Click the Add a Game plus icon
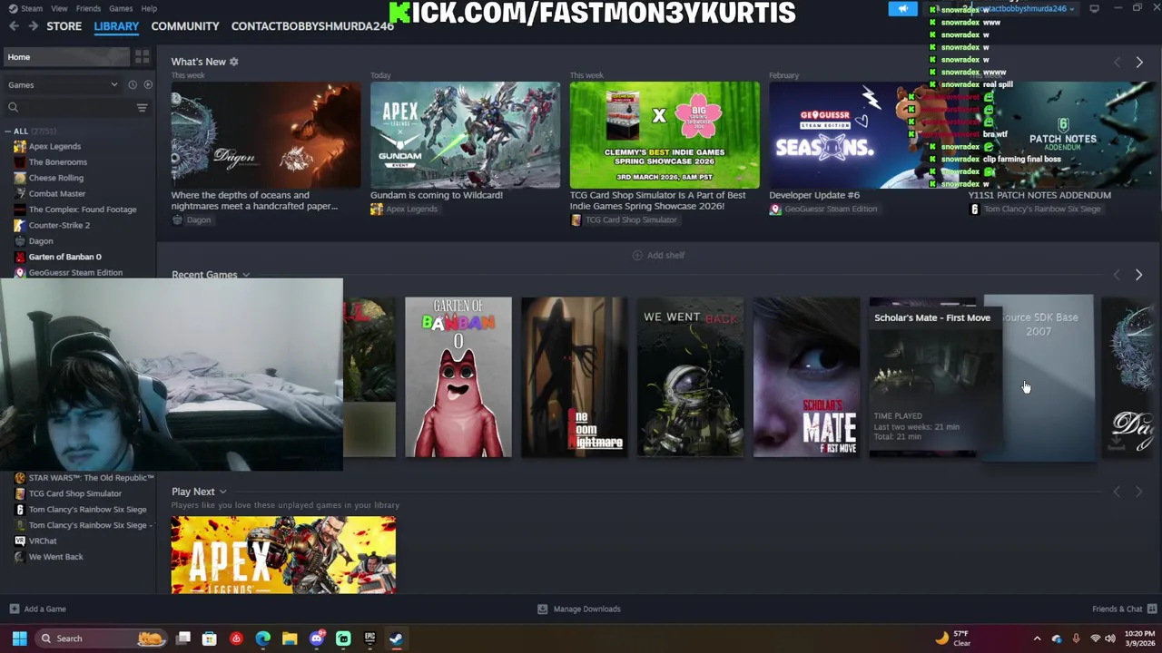1162x653 pixels. click(14, 609)
